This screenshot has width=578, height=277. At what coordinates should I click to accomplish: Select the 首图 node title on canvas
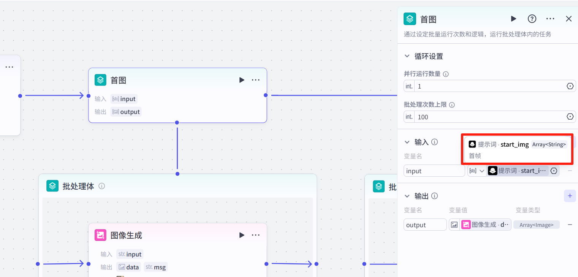pyautogui.click(x=118, y=80)
